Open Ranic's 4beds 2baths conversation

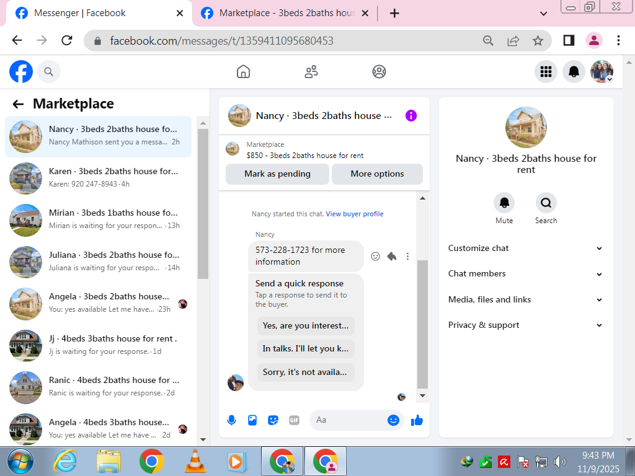[x=99, y=387]
